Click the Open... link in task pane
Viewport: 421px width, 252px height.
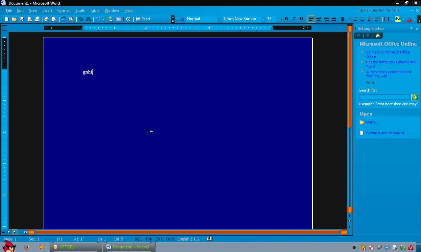pos(372,122)
